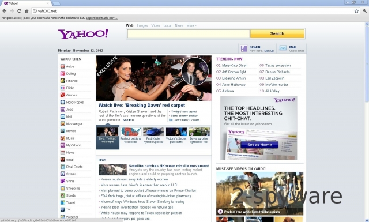Viewport: 369px width, 222px height.
Task: Open Dating icon in Yahoo! Sites
Action: pos(63,73)
